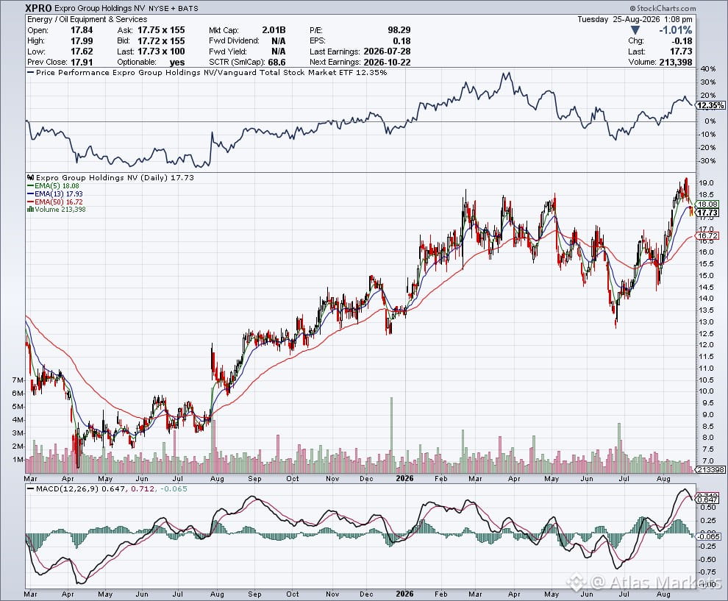Click the header Volume value 213,398
Image resolution: width=728 pixels, height=601 pixels.
click(x=676, y=63)
